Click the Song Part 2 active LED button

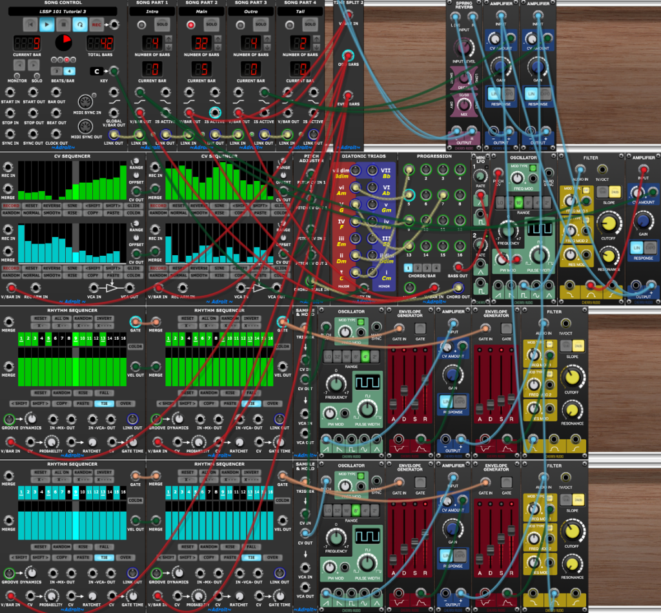[x=190, y=25]
